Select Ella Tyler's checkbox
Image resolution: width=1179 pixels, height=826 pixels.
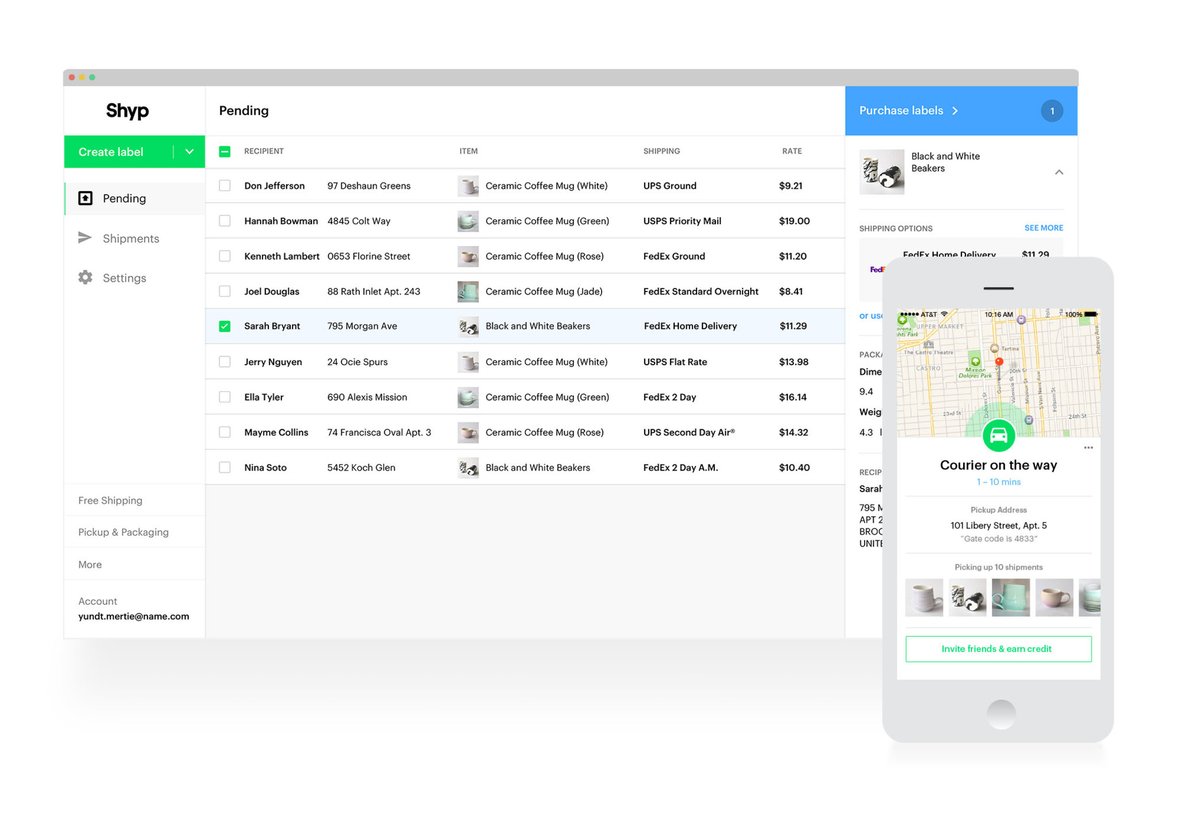tap(225, 397)
